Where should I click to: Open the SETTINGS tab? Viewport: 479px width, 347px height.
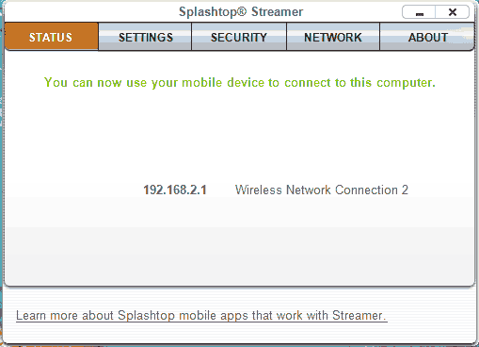coord(145,37)
